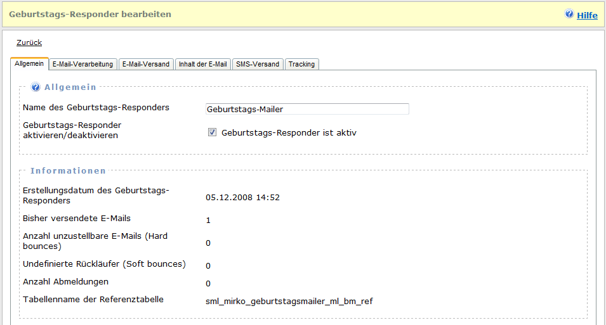Click the reference table name sml_mirko_geburtstagsmailer_ml_bm_ref
The height and width of the screenshot is (325, 606).
click(289, 301)
